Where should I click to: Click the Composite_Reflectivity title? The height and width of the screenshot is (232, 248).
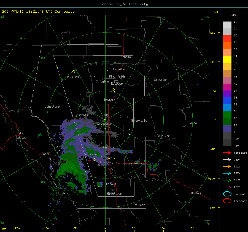click(124, 4)
